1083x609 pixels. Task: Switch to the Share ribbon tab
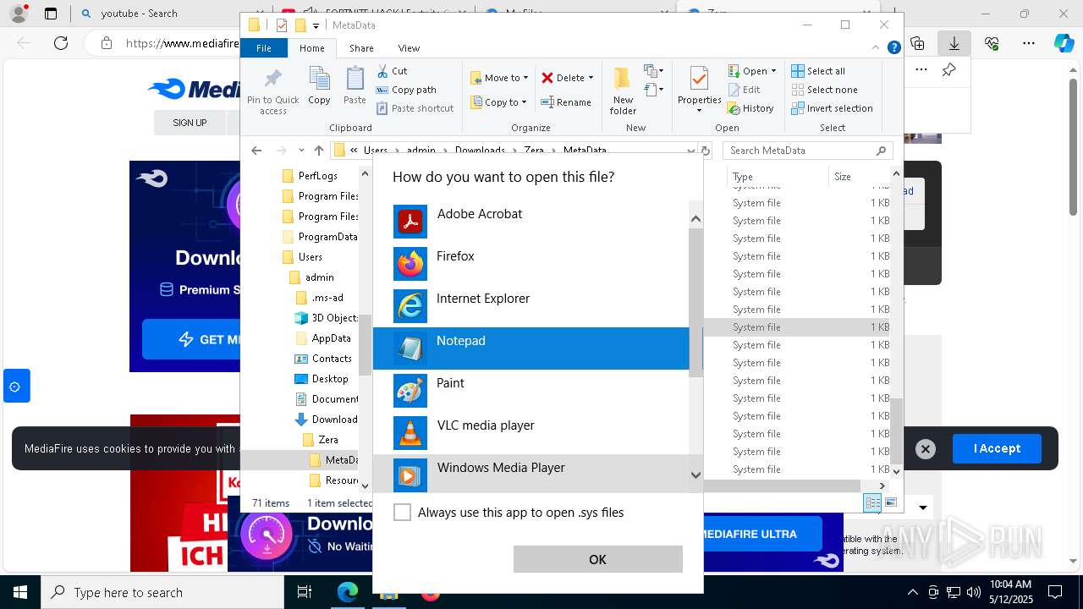click(x=361, y=48)
